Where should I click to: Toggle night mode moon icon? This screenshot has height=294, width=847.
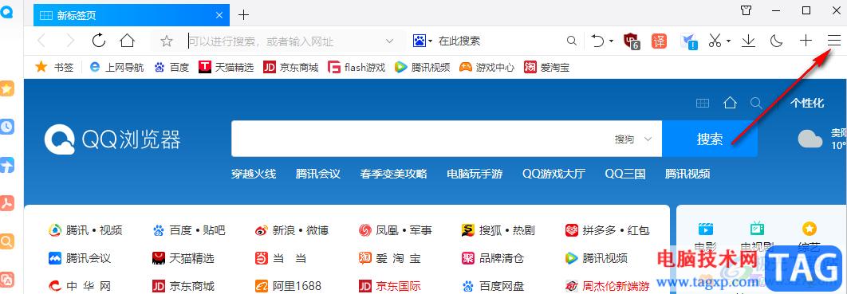coord(776,41)
